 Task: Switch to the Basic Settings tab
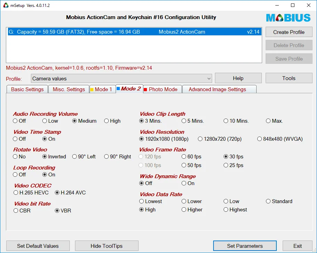tap(27, 89)
